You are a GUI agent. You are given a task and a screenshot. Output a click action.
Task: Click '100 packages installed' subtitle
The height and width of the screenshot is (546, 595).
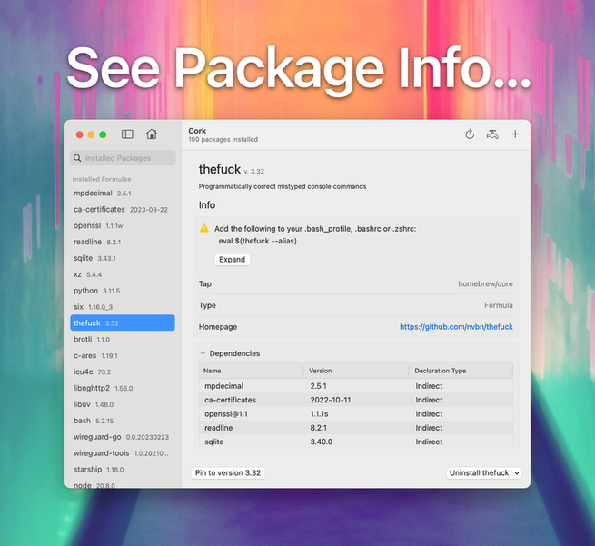[x=223, y=140]
